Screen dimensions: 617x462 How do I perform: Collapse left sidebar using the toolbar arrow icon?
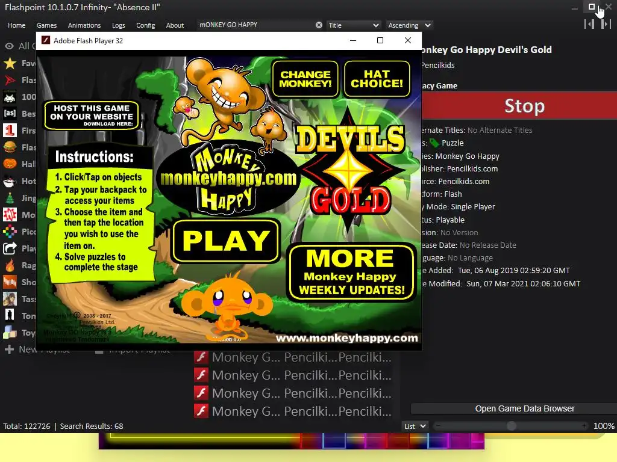pos(589,24)
